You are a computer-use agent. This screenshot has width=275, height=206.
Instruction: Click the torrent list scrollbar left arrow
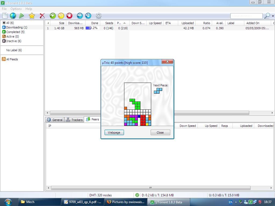pyautogui.click(x=47, y=113)
